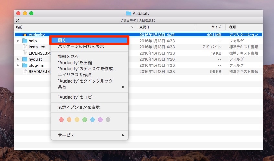
Task: Sort by サイズ column header
Action: [x=216, y=27]
